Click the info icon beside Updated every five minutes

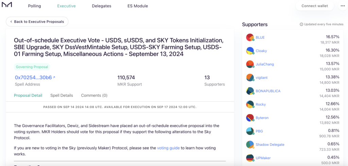301,24
